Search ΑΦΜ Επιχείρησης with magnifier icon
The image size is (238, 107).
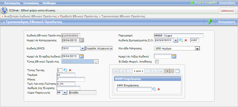[x=154, y=89]
